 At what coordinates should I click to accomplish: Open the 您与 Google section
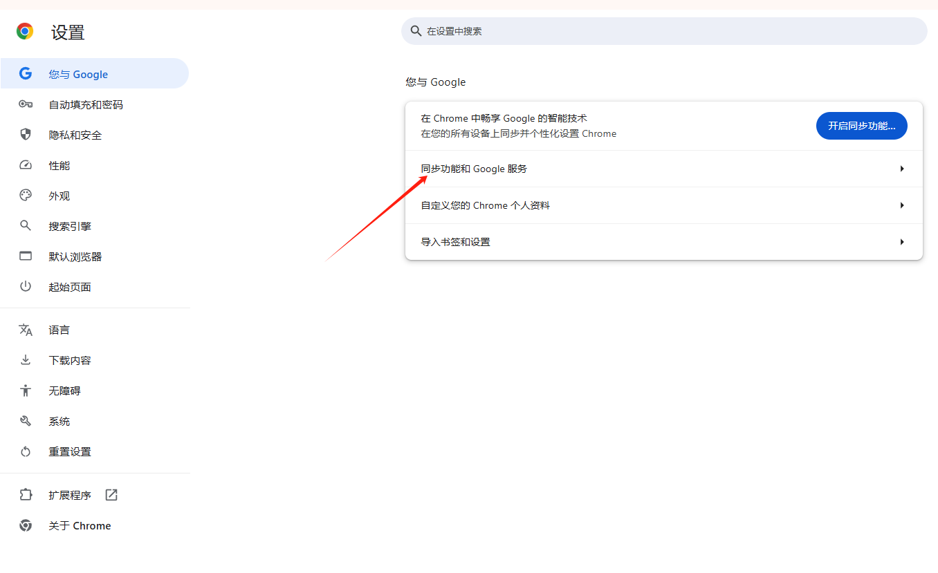coord(94,74)
